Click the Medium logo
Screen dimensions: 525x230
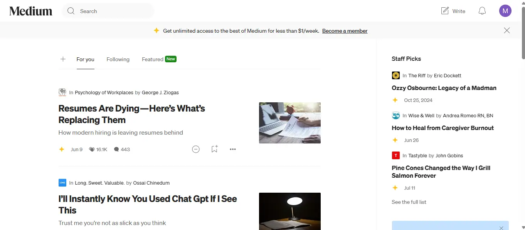(31, 11)
